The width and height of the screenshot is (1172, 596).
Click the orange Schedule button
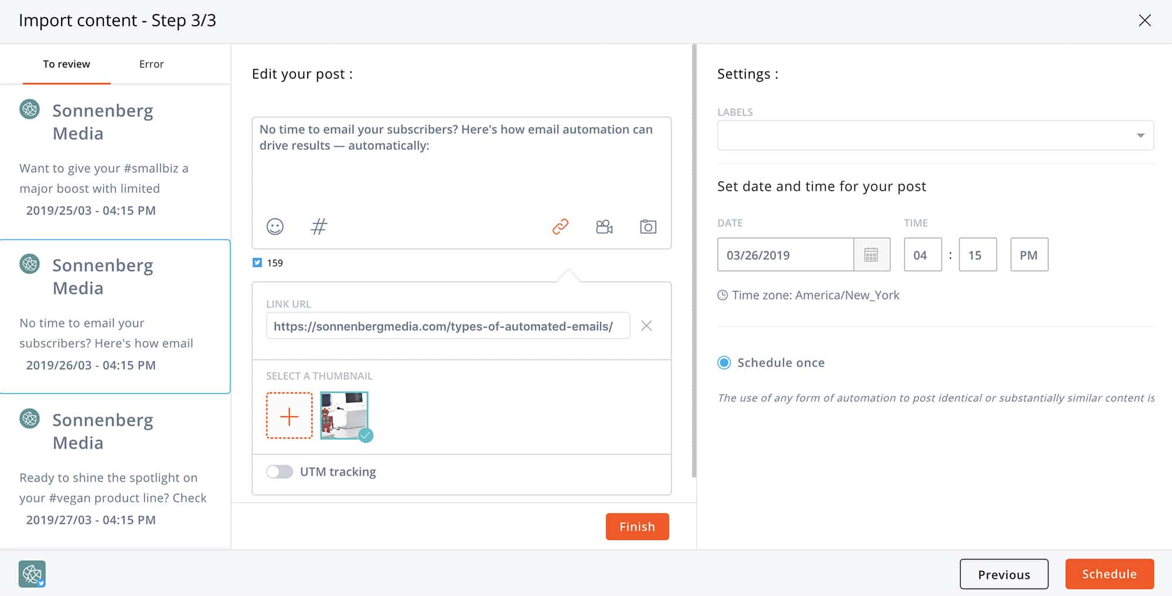1109,574
